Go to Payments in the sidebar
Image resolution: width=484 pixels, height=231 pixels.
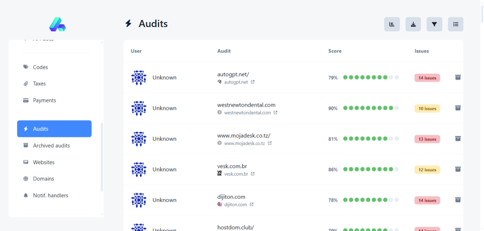(44, 101)
